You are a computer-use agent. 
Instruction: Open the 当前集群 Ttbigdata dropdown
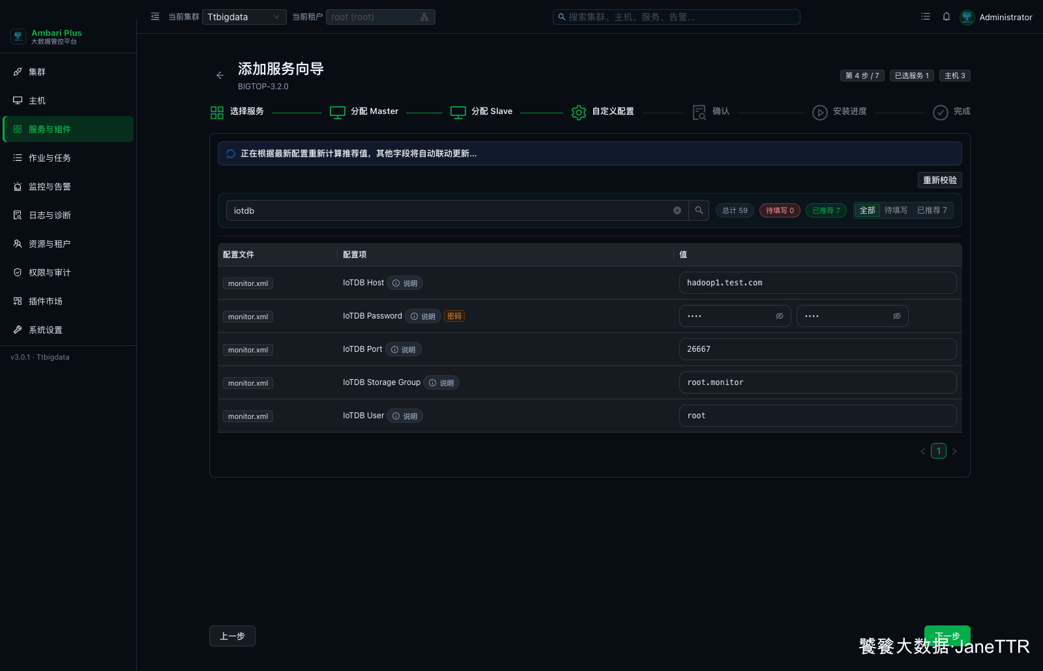click(x=244, y=17)
